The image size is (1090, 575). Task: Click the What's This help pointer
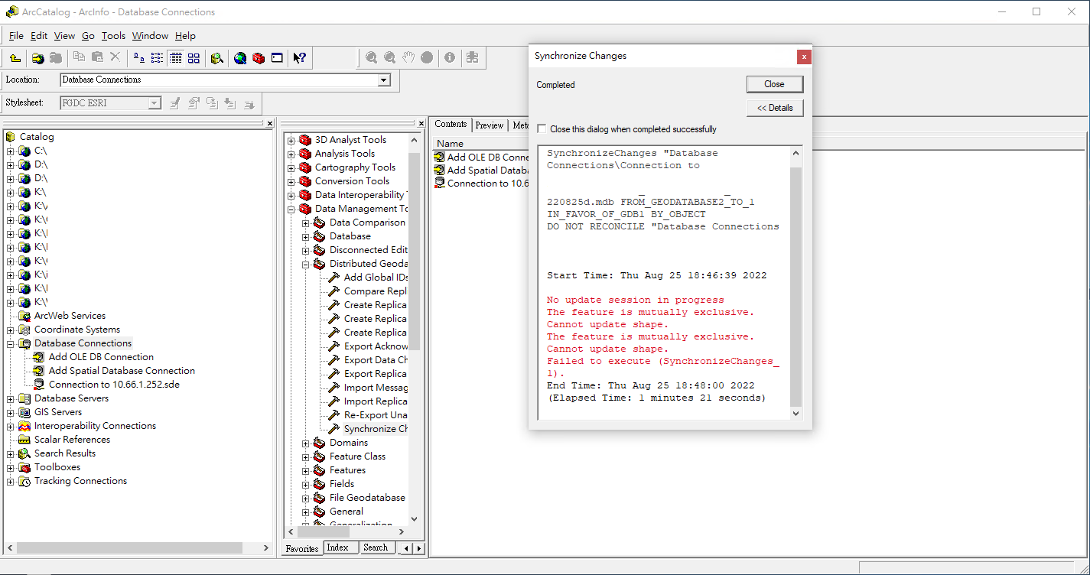click(x=300, y=58)
